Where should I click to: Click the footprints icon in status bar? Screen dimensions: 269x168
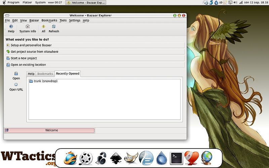[x=7, y=130]
